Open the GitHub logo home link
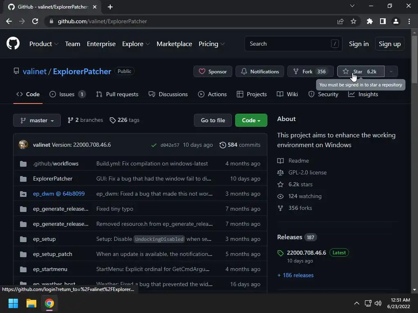Viewport: 418px width, 313px height. (13, 43)
